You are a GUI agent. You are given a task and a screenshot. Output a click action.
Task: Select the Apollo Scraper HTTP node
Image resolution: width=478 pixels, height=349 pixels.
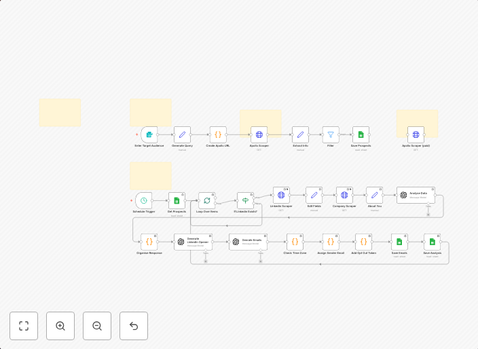[259, 134]
